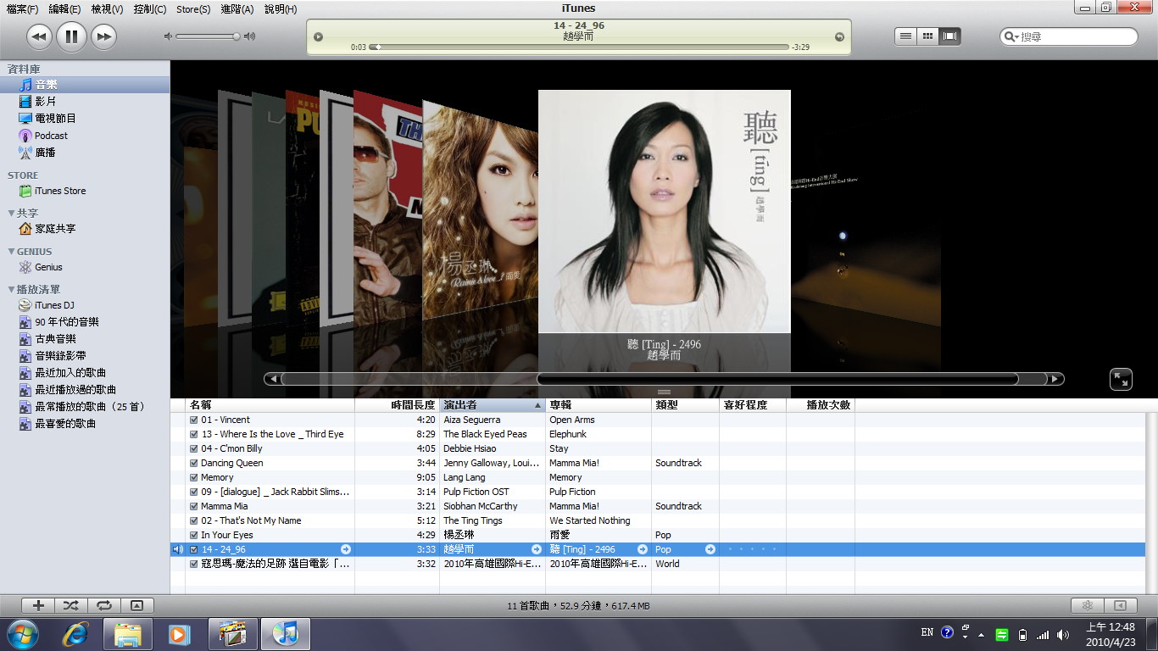
Task: Uncheck the 01 - Vincent checkbox
Action: tap(194, 420)
